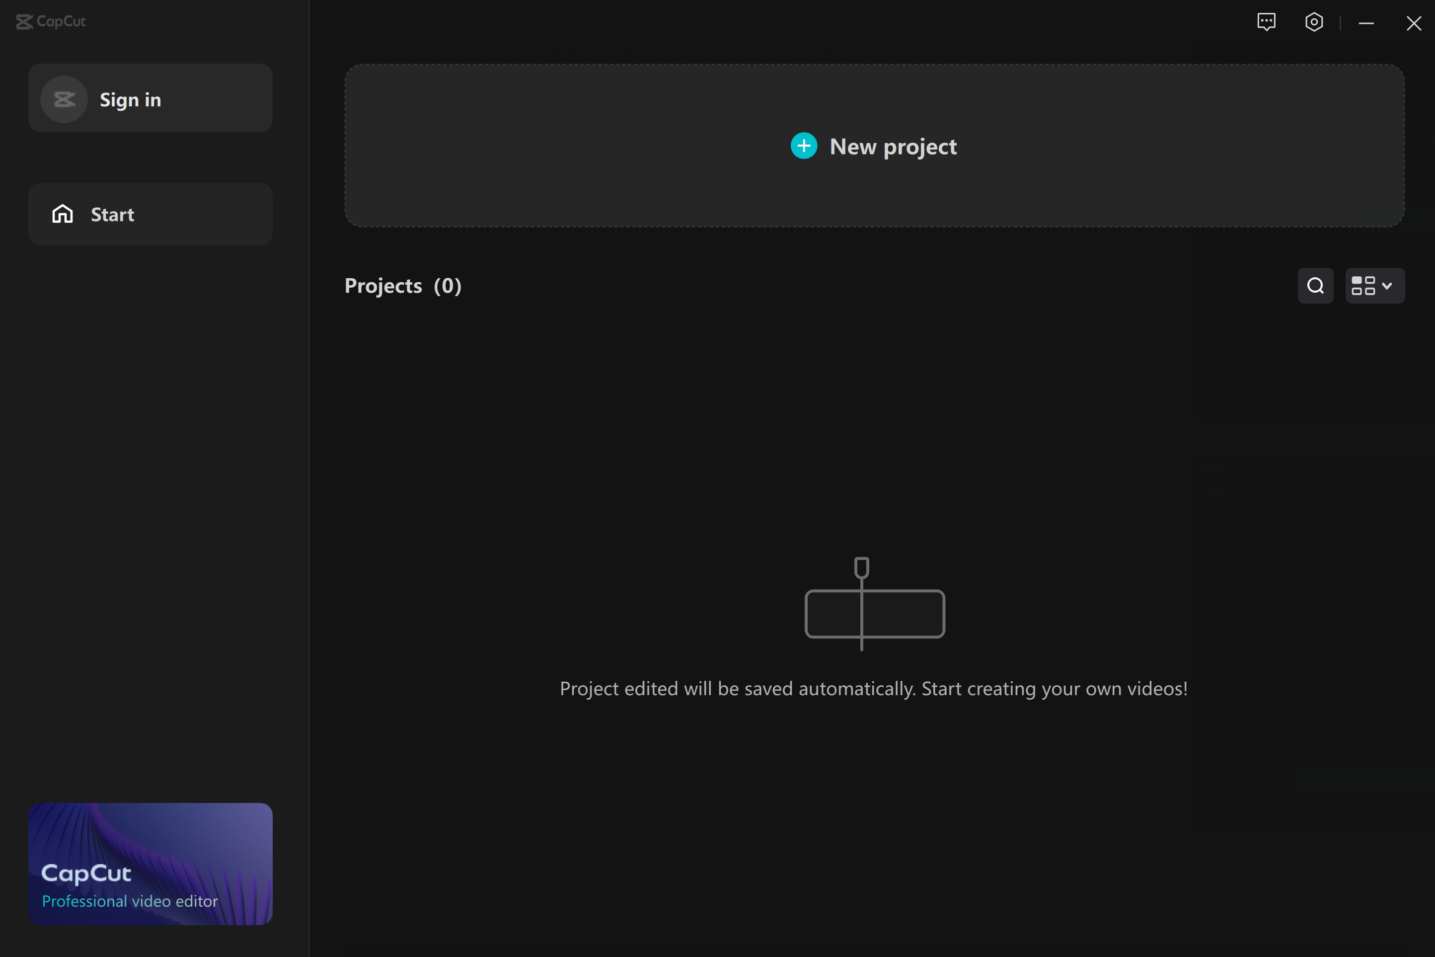Open the feedback chat bubble icon
Image resolution: width=1435 pixels, height=957 pixels.
coord(1266,22)
